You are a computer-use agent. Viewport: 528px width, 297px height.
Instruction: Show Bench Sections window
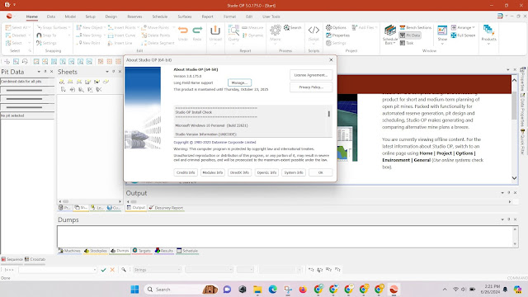coord(416,27)
